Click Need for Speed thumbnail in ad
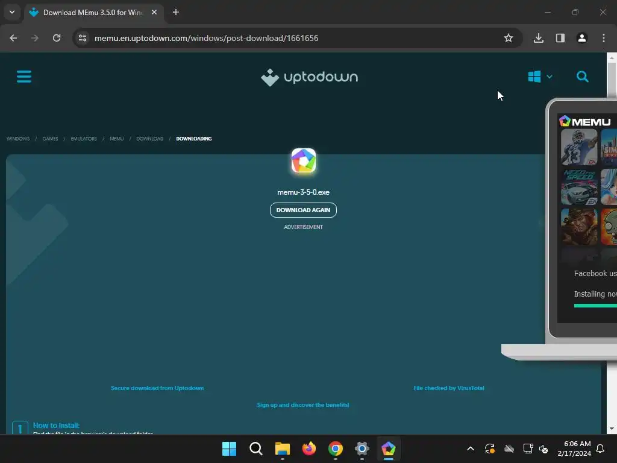 pos(579,187)
